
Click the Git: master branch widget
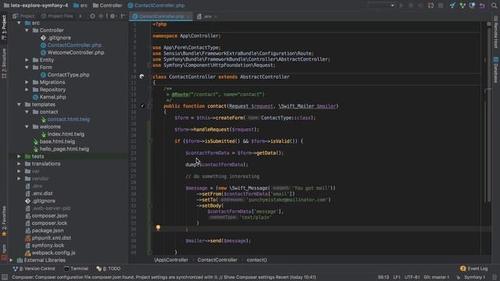coord(437,277)
